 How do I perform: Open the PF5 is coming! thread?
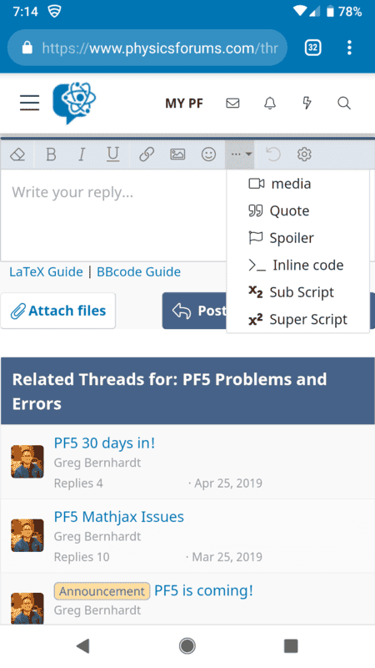click(x=203, y=590)
